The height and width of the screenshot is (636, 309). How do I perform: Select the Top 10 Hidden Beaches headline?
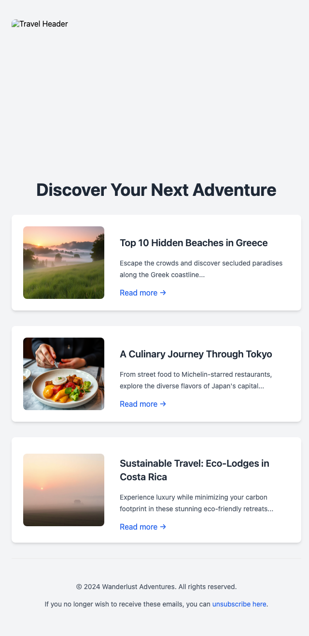coord(193,243)
